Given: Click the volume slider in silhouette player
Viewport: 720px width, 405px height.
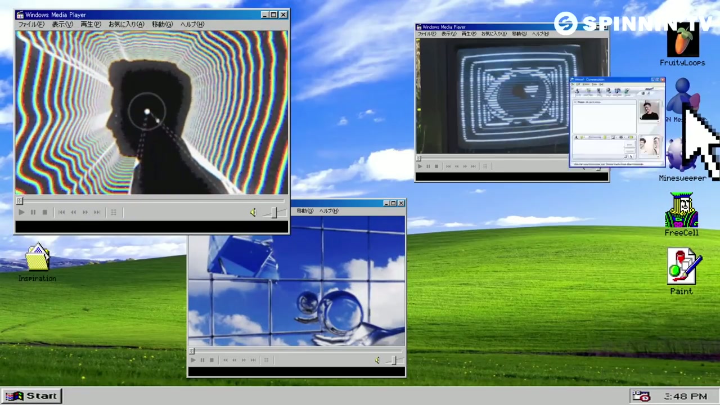Looking at the screenshot, I should [274, 212].
